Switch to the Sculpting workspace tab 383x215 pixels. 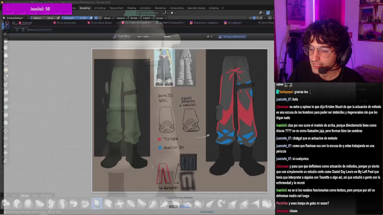[x=85, y=8]
